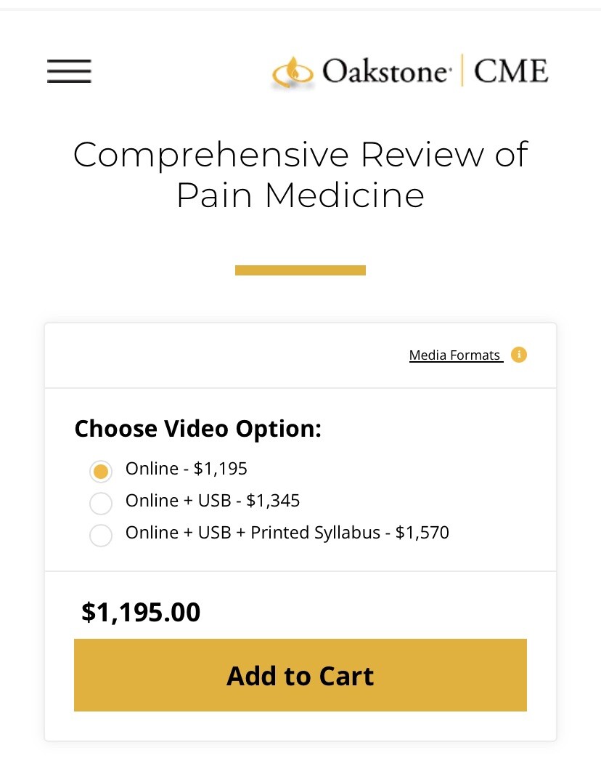This screenshot has width=601, height=758.
Task: Click the "Online - $1,195" option label
Action: tap(187, 469)
